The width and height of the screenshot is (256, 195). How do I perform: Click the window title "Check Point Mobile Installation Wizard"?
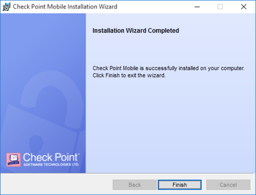point(65,7)
